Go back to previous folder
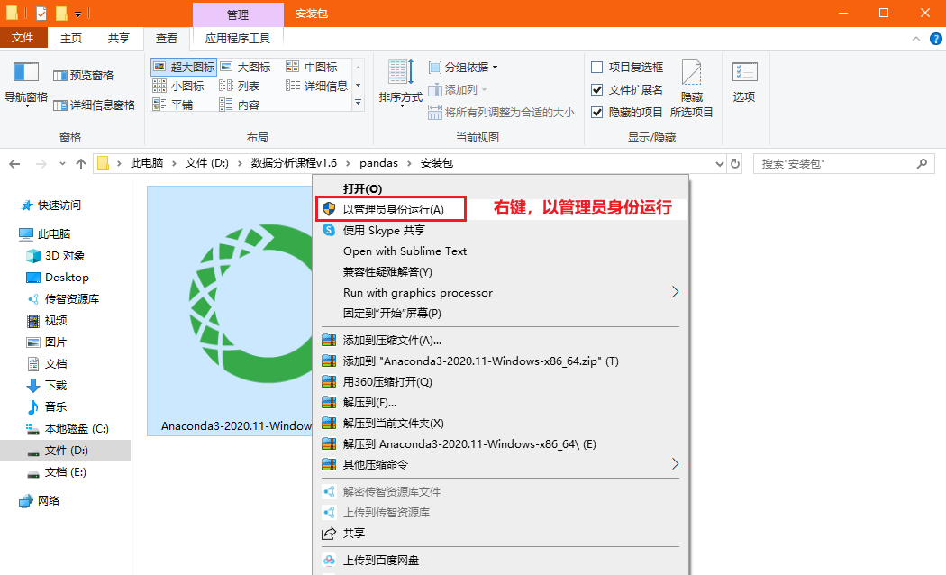This screenshot has height=575, width=946. coord(15,163)
